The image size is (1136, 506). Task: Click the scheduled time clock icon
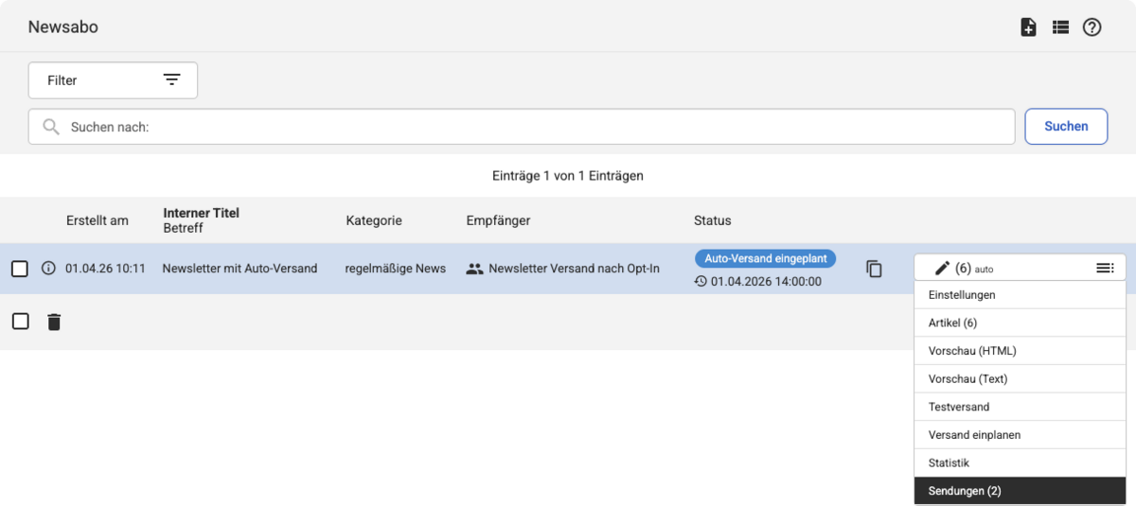tap(701, 282)
